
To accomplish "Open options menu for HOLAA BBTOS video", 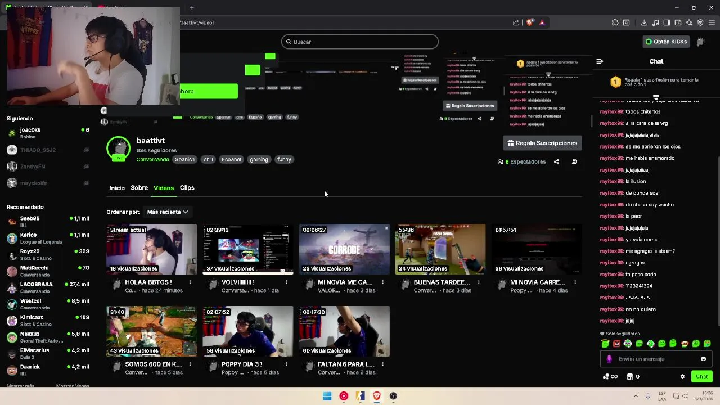I will 190,282.
